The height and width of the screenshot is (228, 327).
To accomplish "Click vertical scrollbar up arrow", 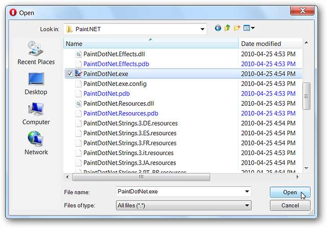I will [306, 43].
